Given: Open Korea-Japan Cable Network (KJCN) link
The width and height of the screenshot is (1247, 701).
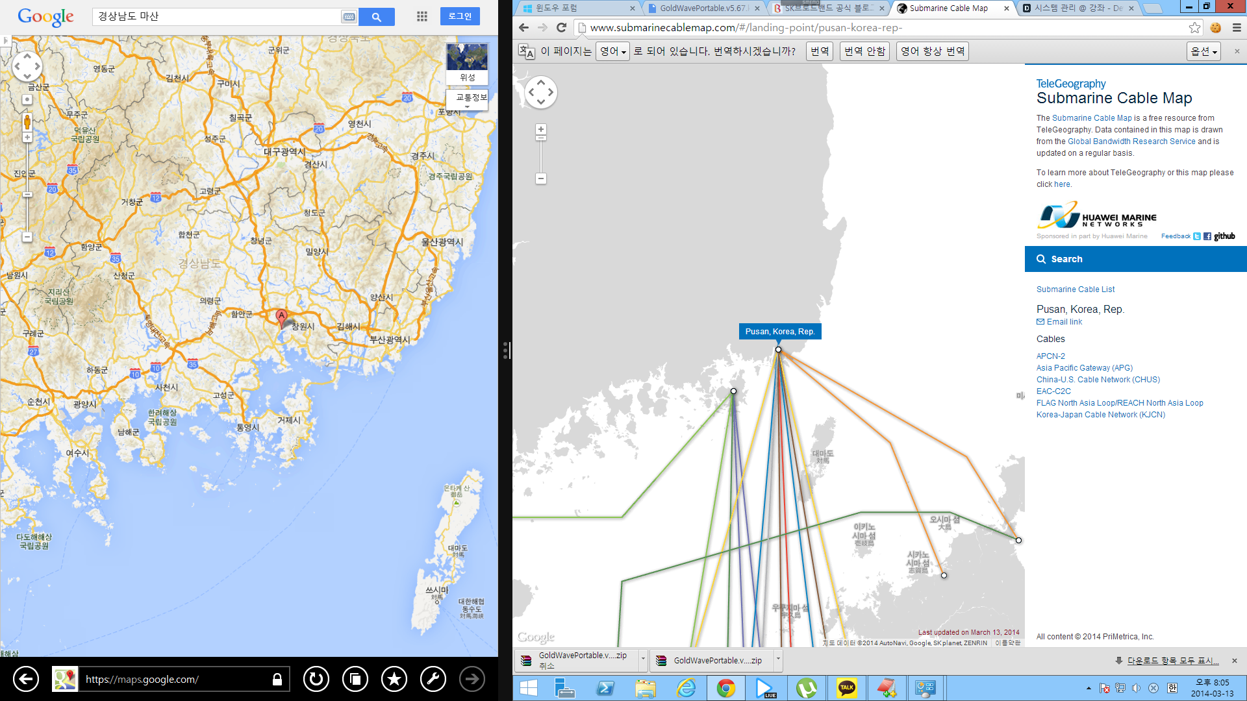Looking at the screenshot, I should coord(1101,415).
